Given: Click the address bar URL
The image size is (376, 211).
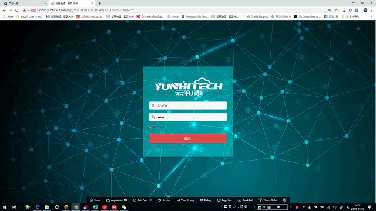Looking at the screenshot, I should pyautogui.click(x=86, y=10).
